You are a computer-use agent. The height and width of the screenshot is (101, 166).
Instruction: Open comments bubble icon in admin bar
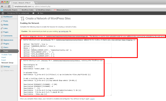[x=33, y=13]
